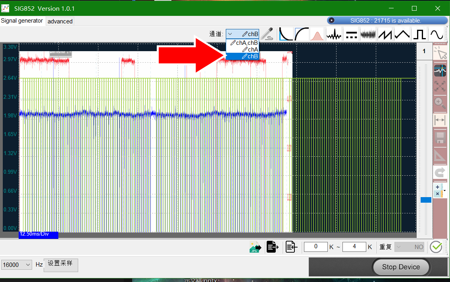
Task: Click the 设置采样 button
Action: pos(61,265)
